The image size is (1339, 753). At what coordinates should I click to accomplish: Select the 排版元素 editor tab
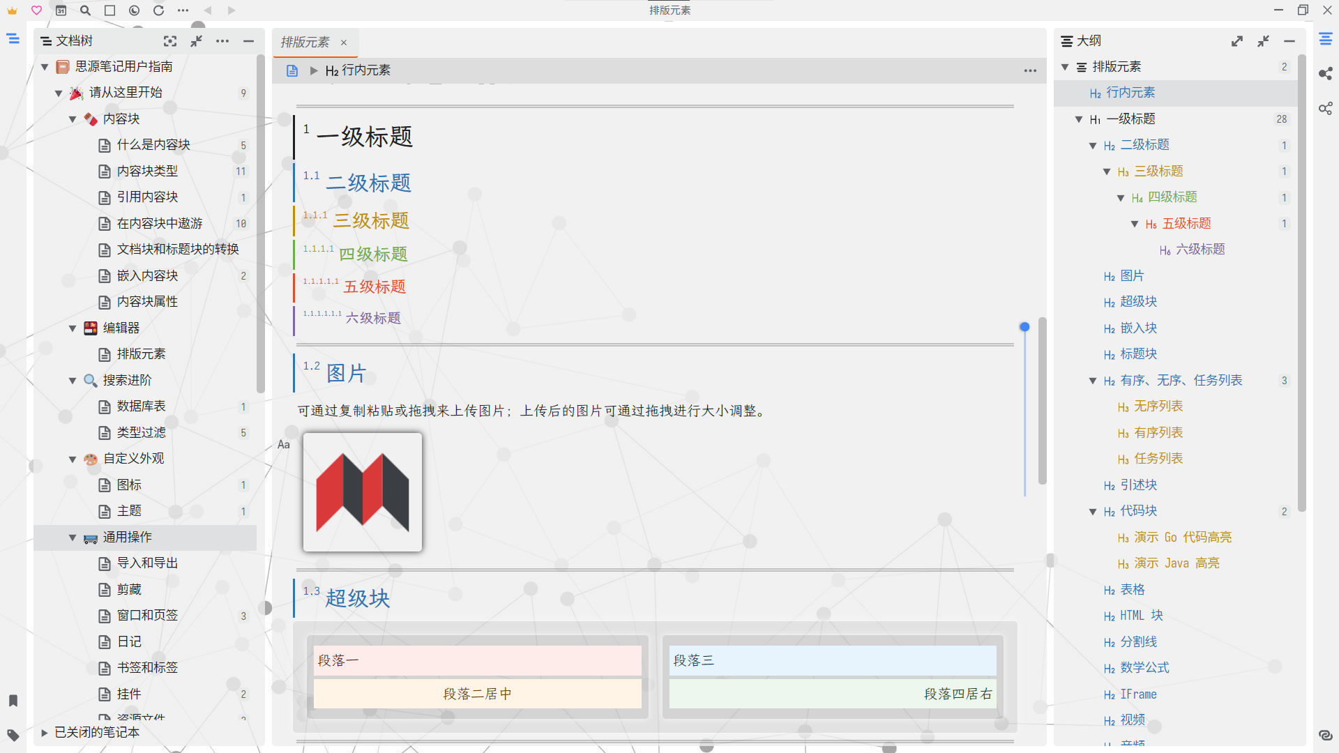[x=305, y=43]
